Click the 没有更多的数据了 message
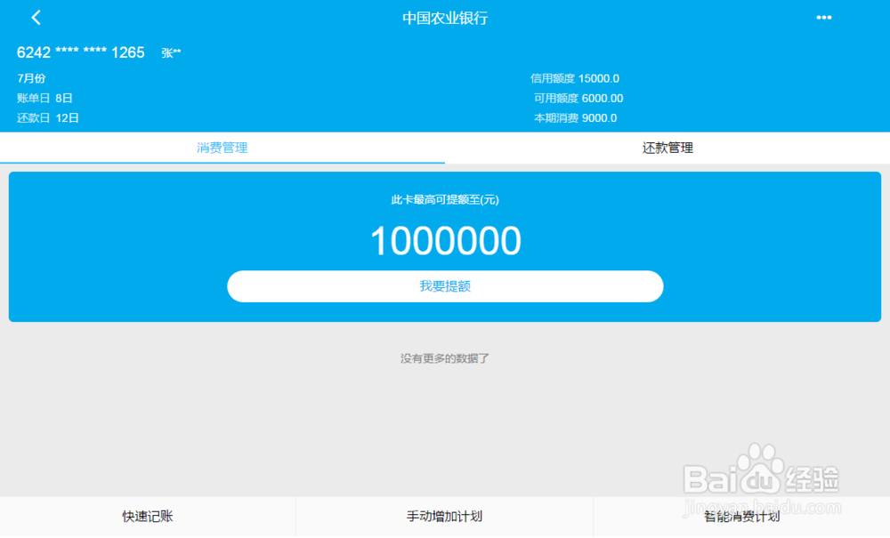 445,358
